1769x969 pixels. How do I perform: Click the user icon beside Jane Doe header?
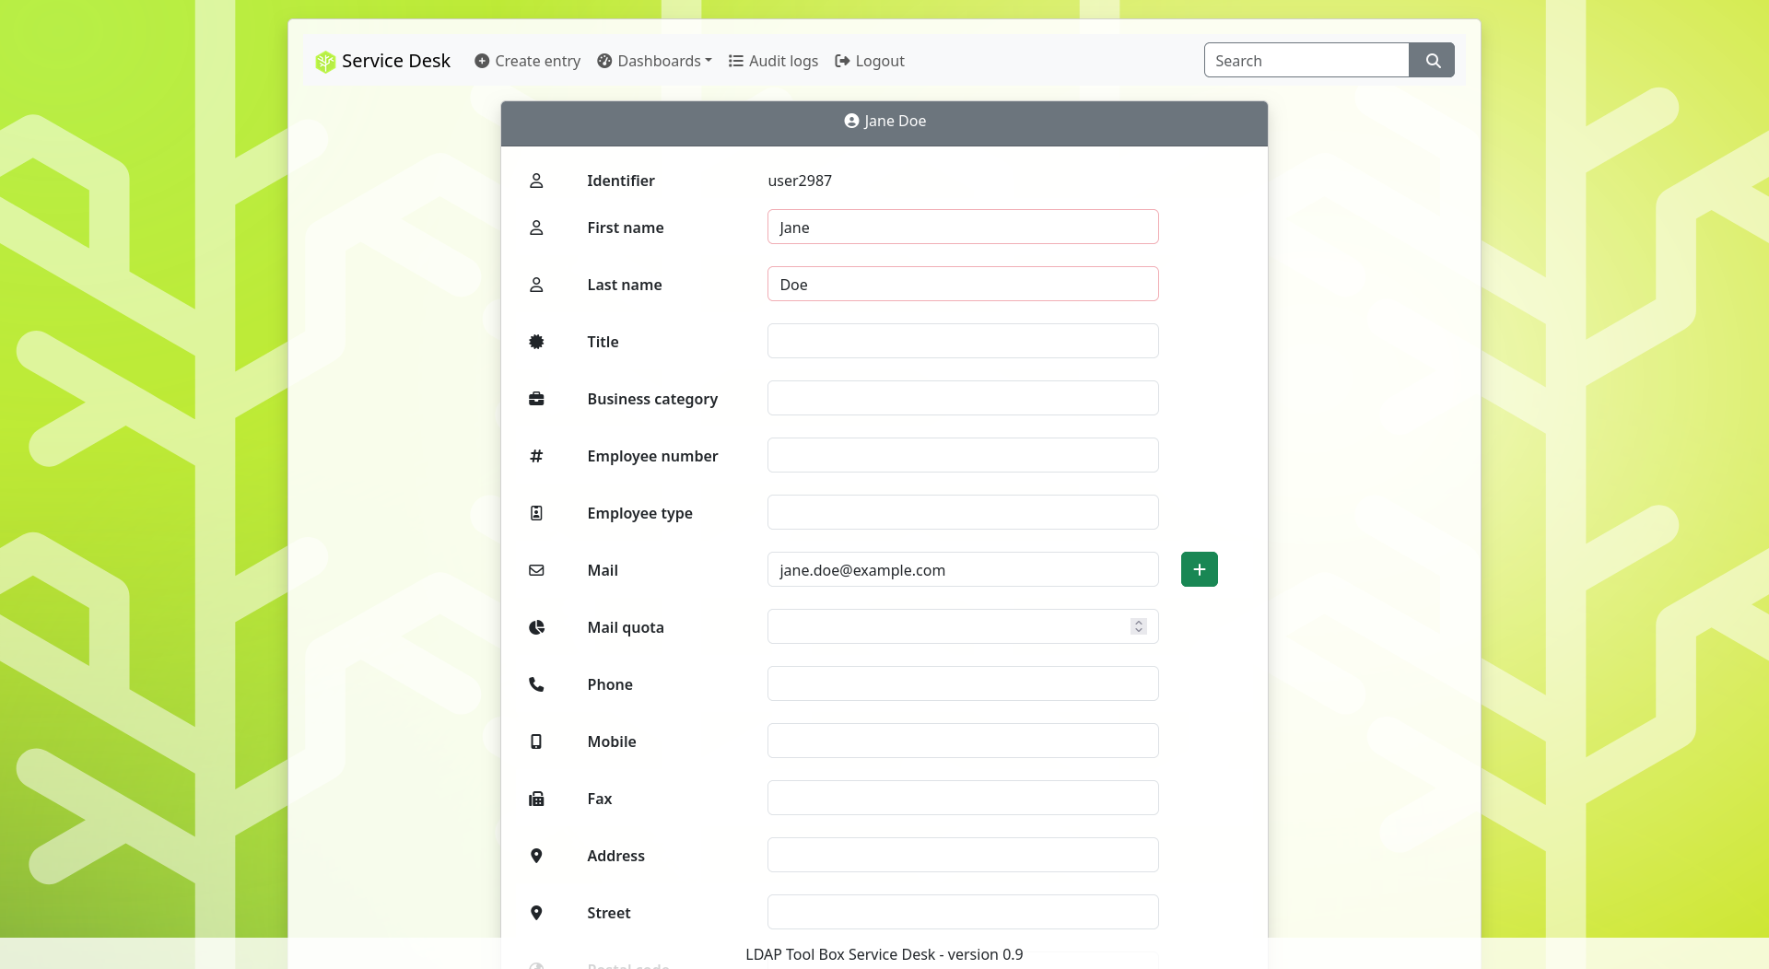click(851, 121)
